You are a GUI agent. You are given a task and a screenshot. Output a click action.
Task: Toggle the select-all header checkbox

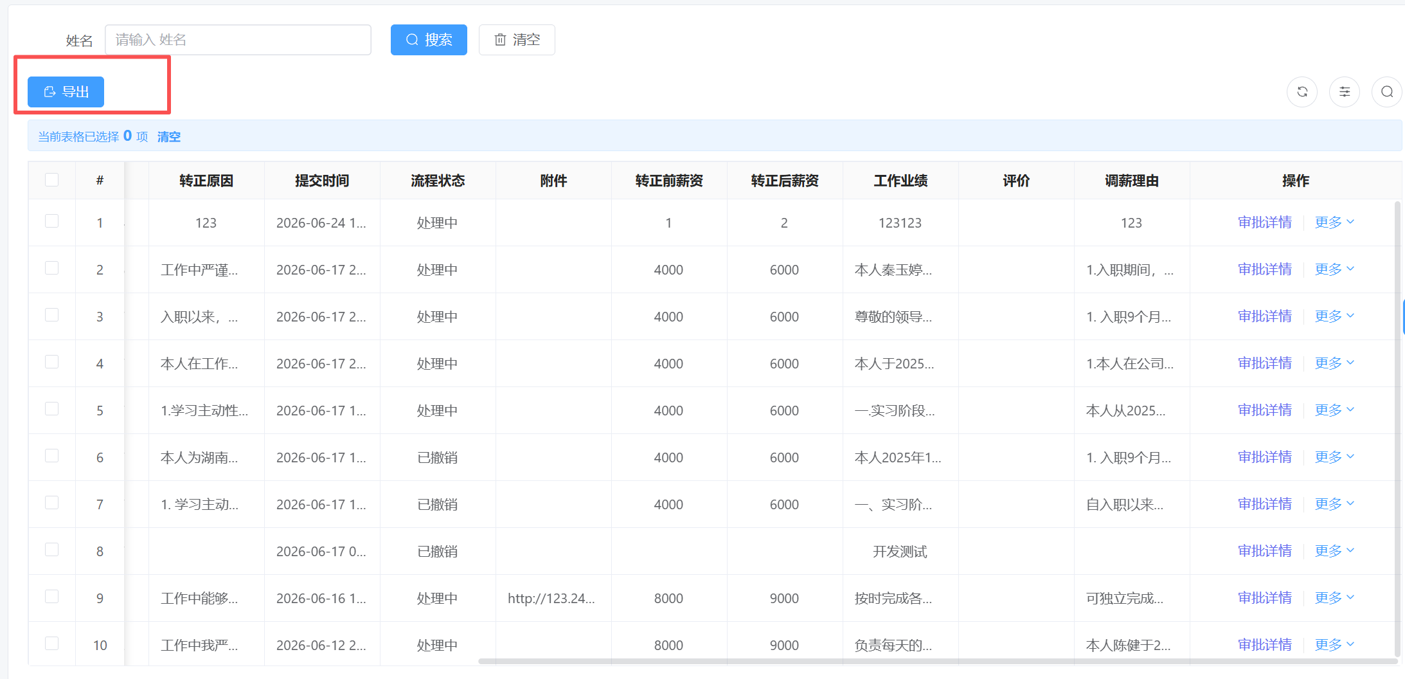point(52,180)
